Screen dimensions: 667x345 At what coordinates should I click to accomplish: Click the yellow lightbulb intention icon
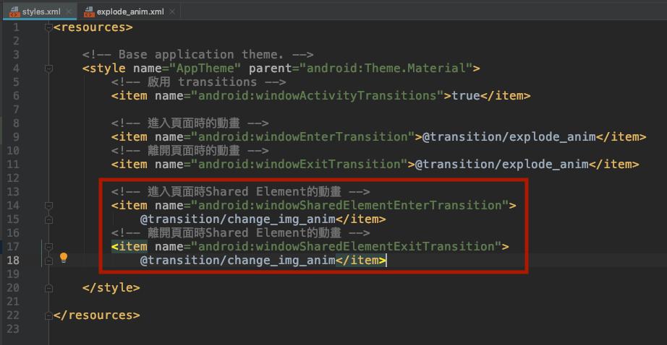pyautogui.click(x=64, y=258)
